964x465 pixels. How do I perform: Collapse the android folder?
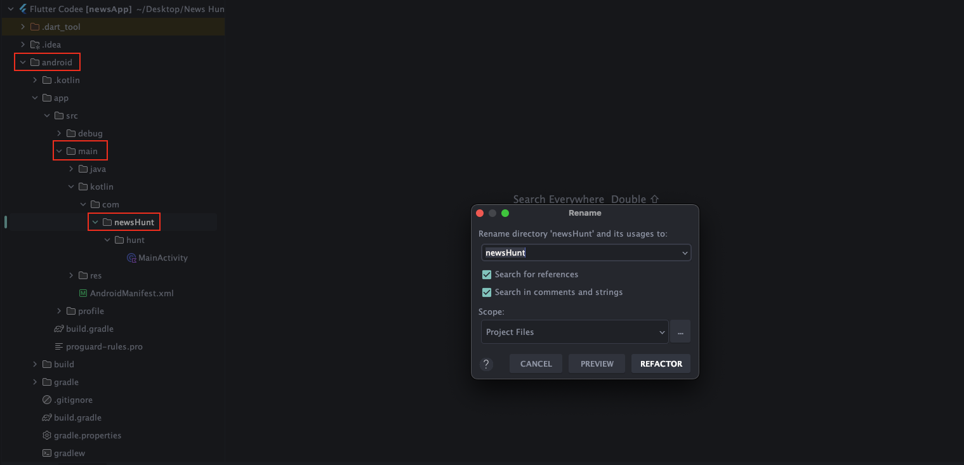(x=23, y=62)
